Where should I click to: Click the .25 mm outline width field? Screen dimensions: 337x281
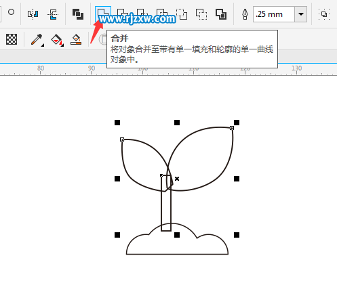click(274, 14)
